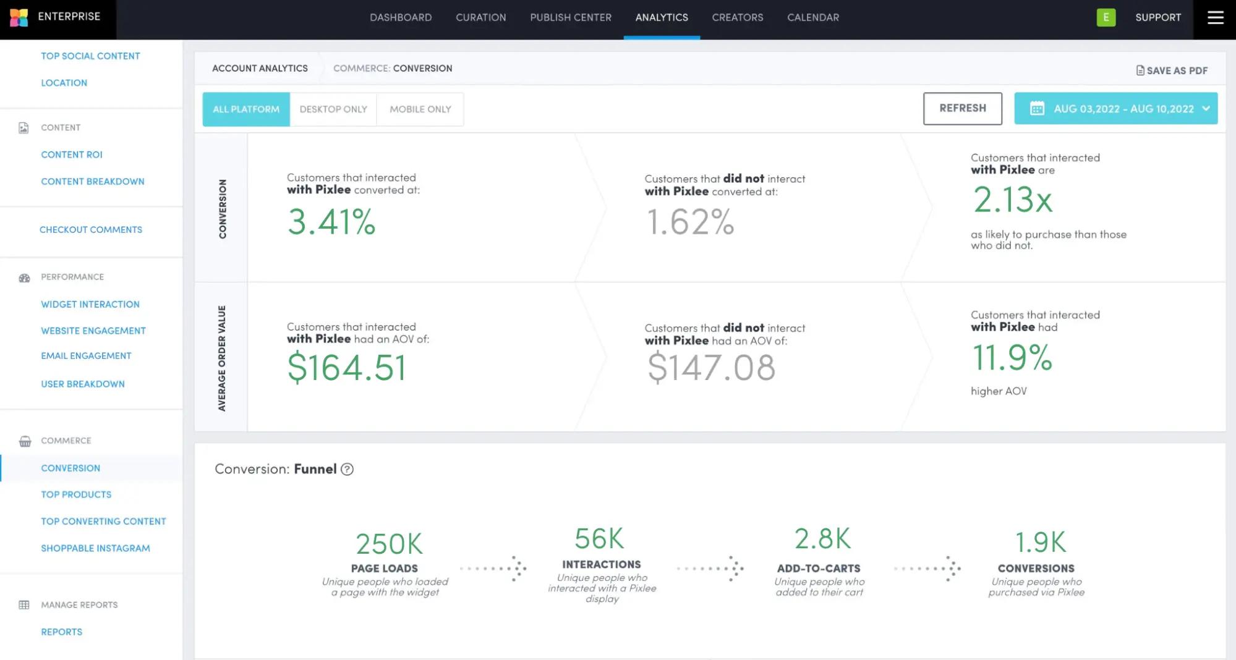Click the calendar icon in date picker
The image size is (1236, 660).
click(1037, 109)
